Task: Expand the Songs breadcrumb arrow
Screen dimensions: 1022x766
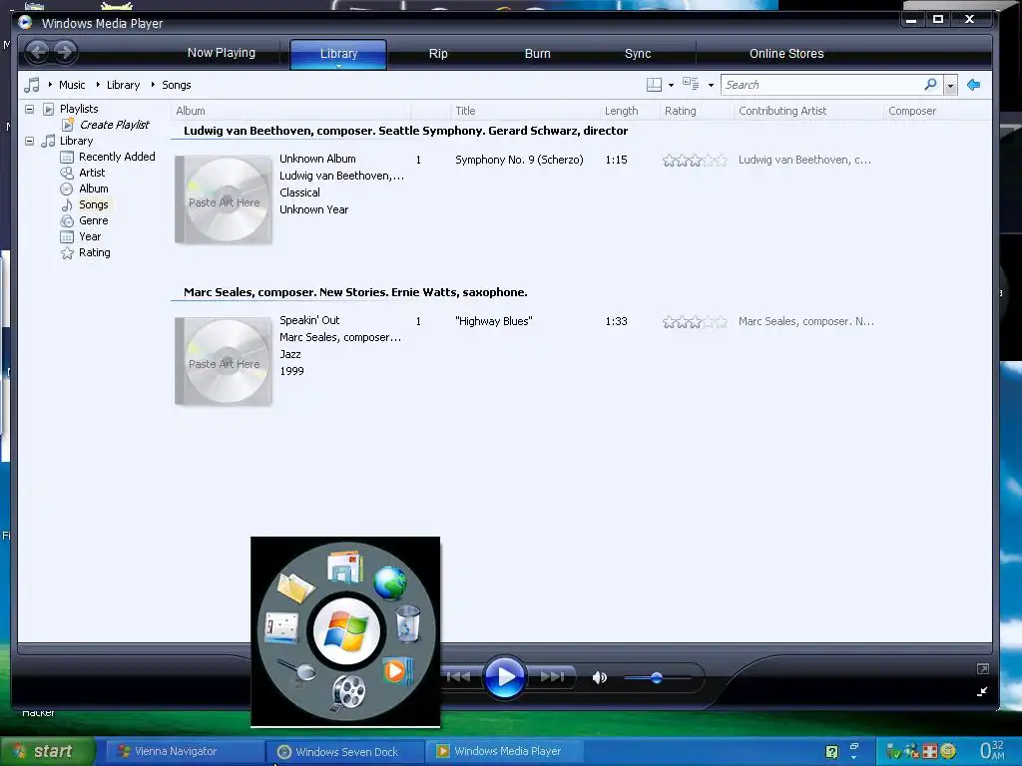Action: [x=153, y=85]
